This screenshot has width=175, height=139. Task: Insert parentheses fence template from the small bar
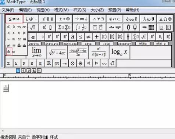[104, 37]
